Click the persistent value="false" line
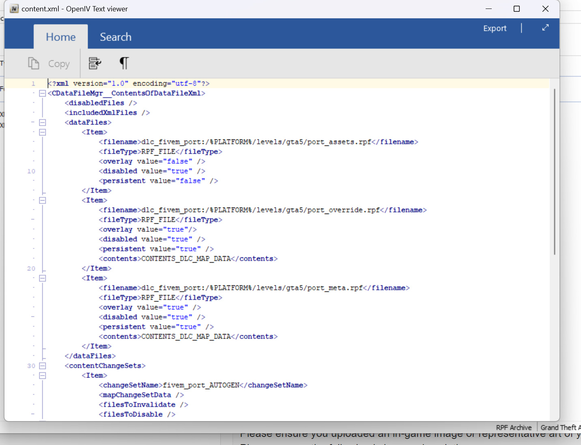 (158, 181)
